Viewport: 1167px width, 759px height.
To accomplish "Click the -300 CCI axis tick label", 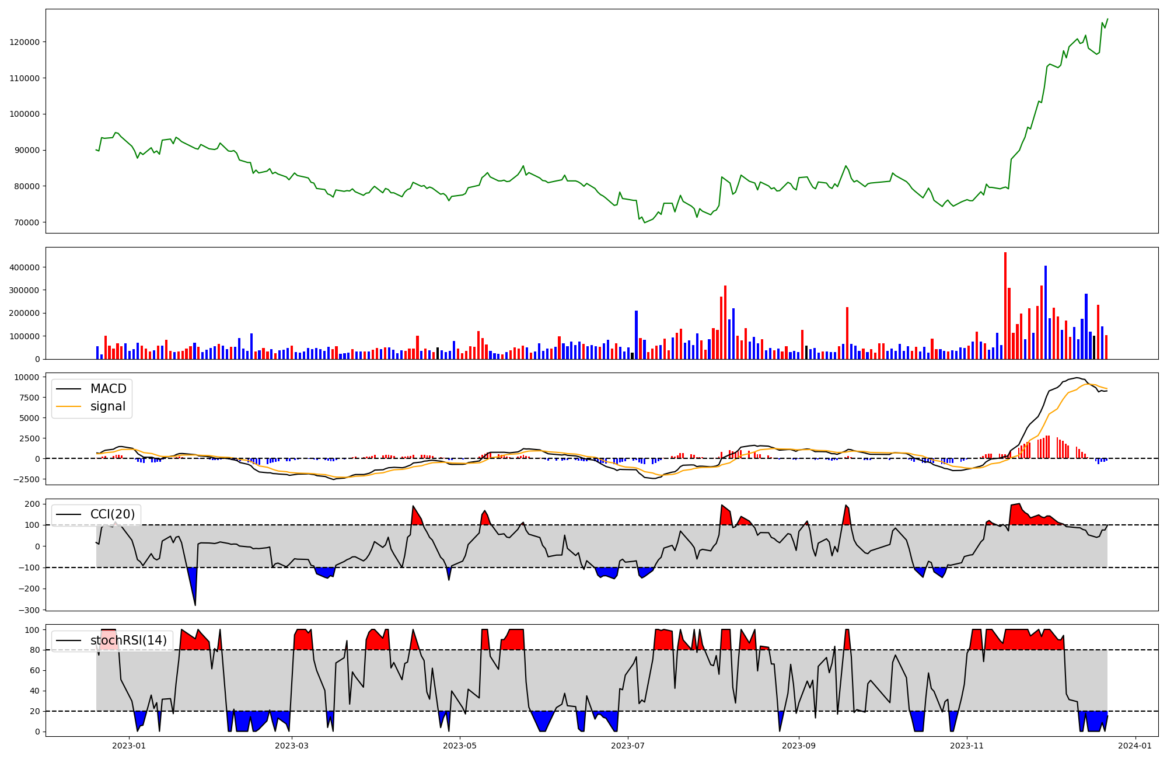I will [28, 610].
